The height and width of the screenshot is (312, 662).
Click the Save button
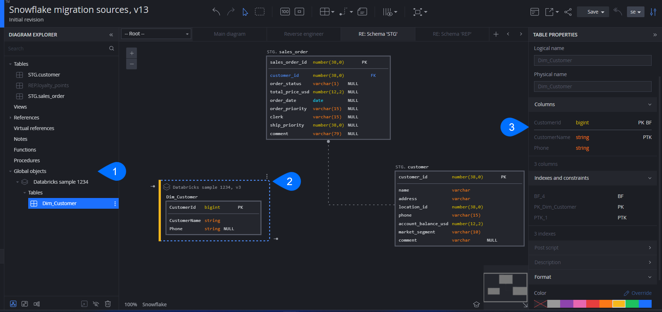pos(593,12)
